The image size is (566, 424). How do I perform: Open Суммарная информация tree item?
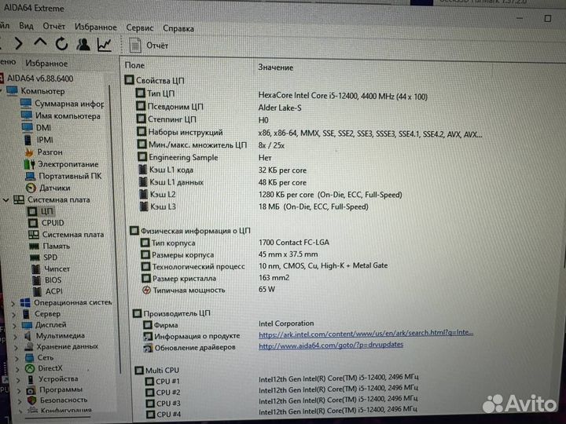pos(62,104)
